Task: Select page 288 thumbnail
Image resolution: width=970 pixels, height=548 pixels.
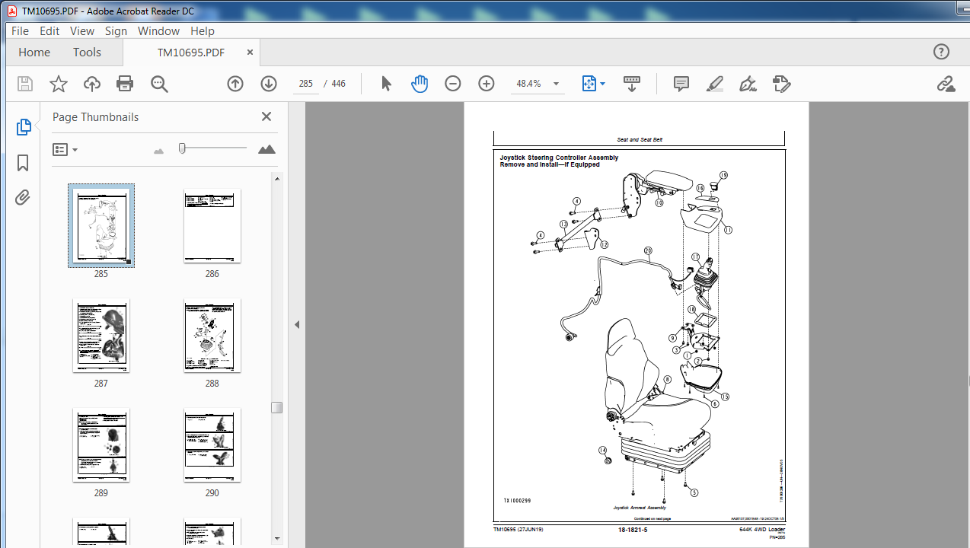Action: [212, 335]
